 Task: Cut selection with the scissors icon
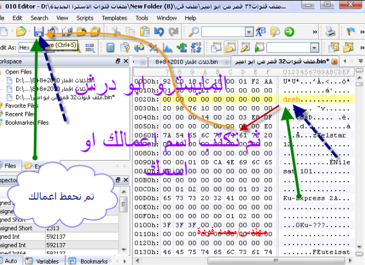pyautogui.click(x=116, y=31)
